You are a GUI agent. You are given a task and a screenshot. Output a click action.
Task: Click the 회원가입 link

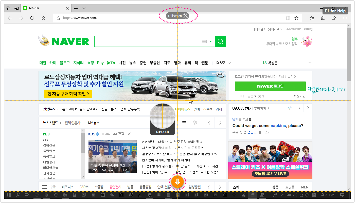pos(299,96)
